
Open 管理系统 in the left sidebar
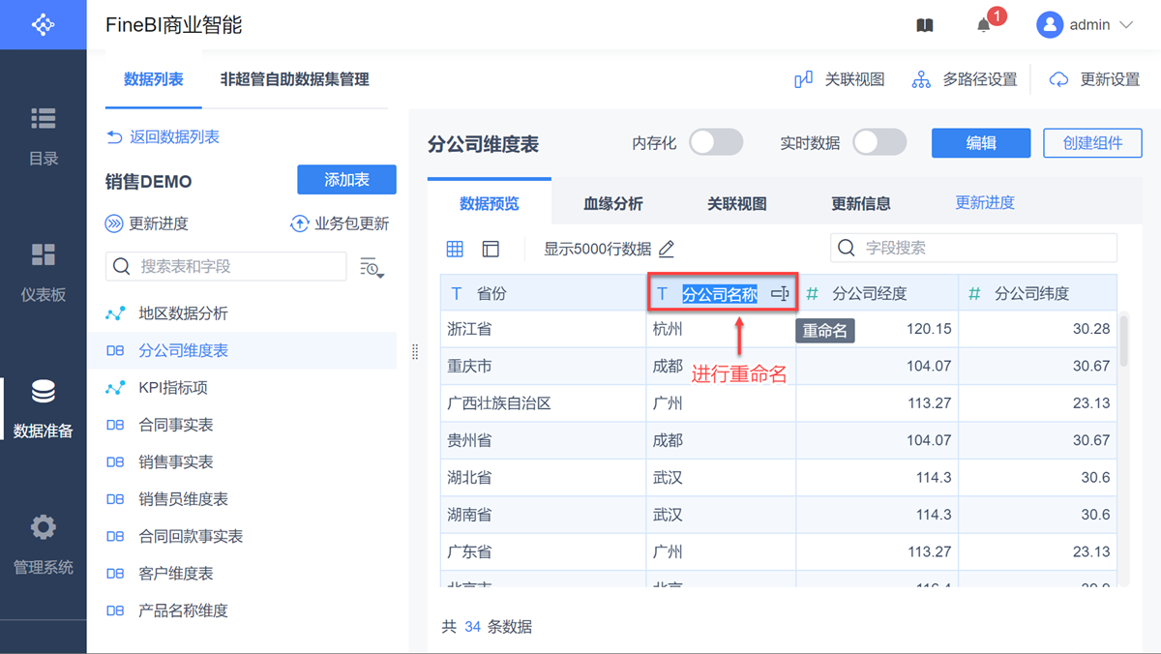tap(44, 546)
